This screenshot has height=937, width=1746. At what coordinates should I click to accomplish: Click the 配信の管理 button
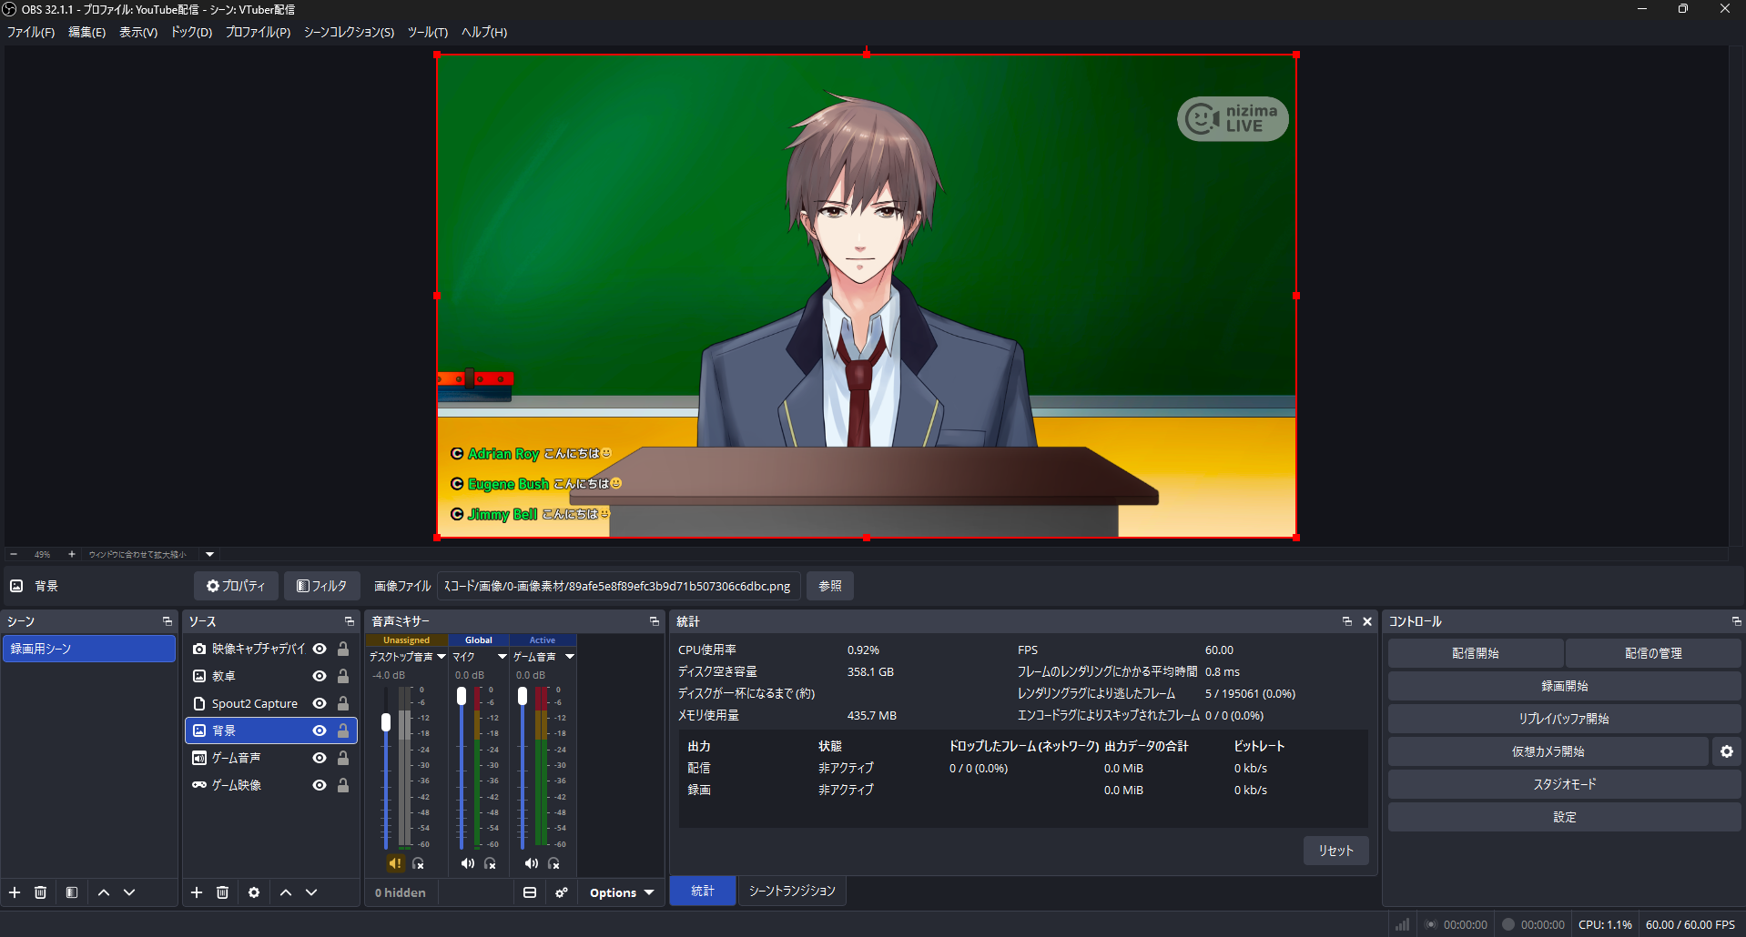coord(1653,653)
